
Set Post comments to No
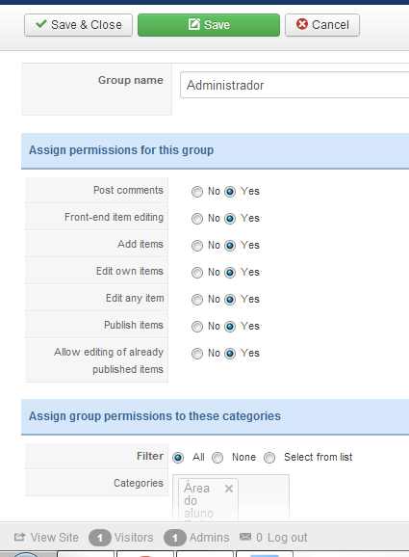point(197,192)
